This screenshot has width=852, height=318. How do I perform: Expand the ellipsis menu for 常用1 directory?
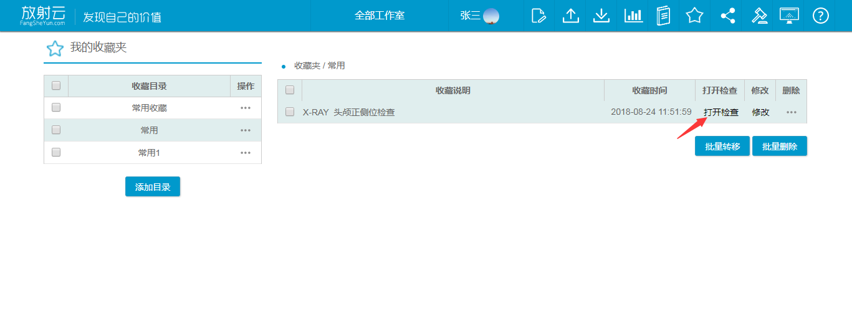(246, 153)
